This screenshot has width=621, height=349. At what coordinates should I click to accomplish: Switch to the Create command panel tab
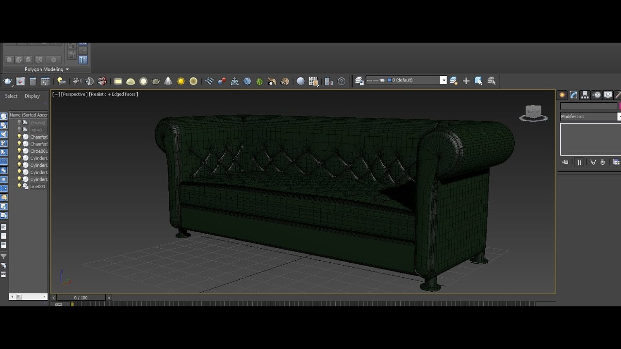pos(563,95)
